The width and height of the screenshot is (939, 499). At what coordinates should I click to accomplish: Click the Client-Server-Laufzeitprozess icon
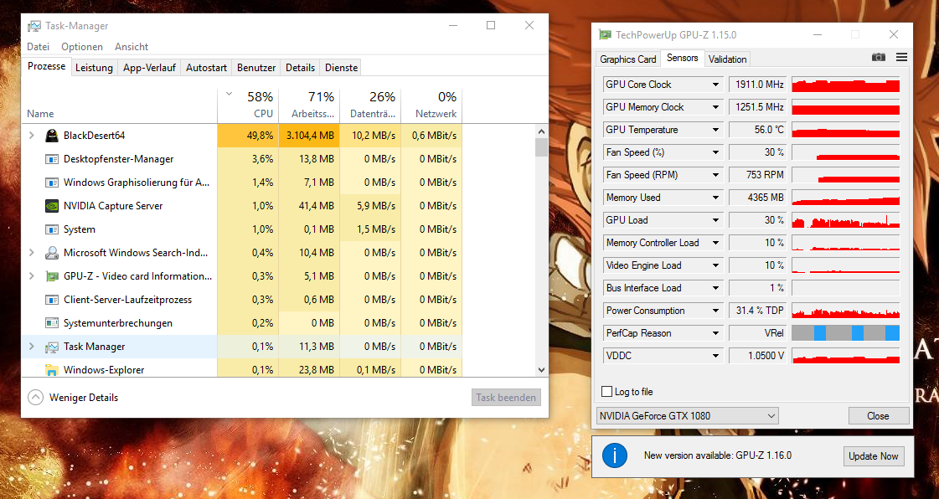pos(52,300)
